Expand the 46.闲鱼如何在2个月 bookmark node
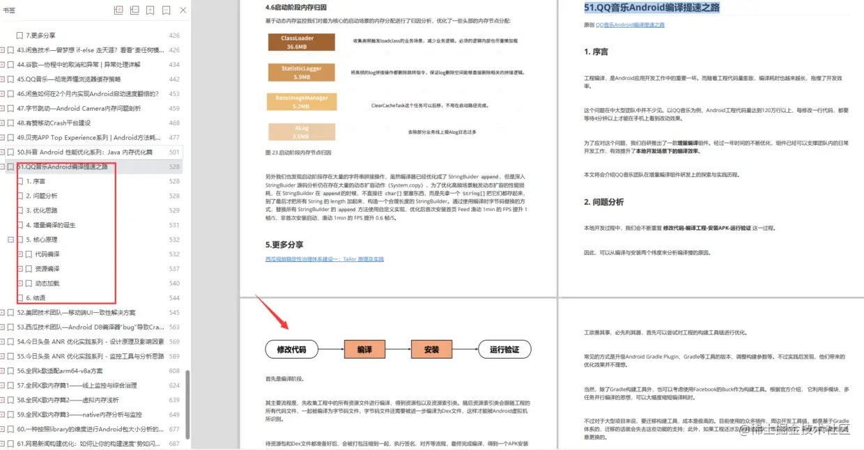 pyautogui.click(x=2, y=94)
